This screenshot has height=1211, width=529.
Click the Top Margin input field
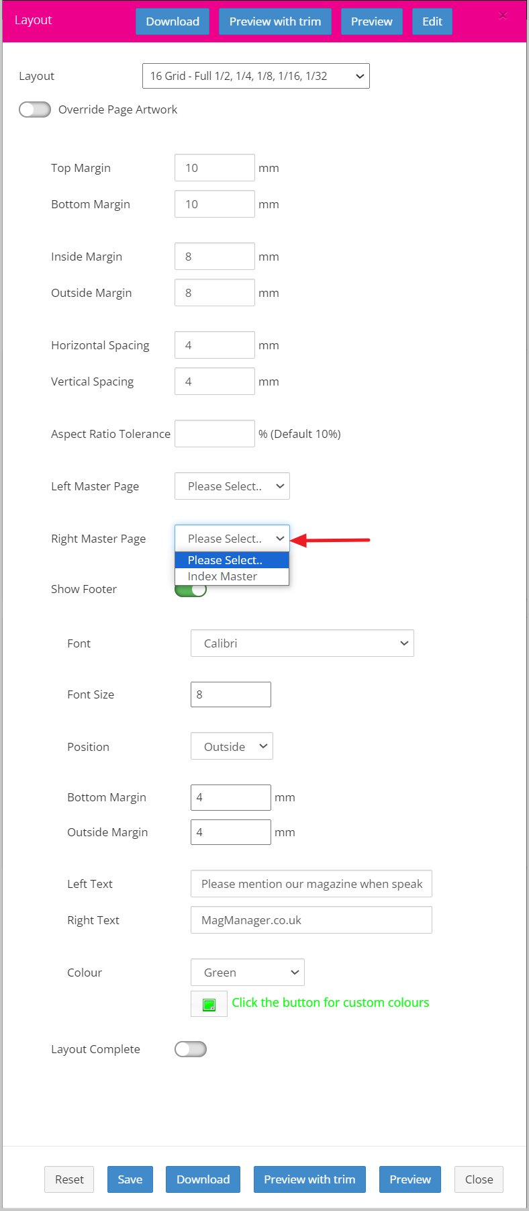pyautogui.click(x=215, y=168)
